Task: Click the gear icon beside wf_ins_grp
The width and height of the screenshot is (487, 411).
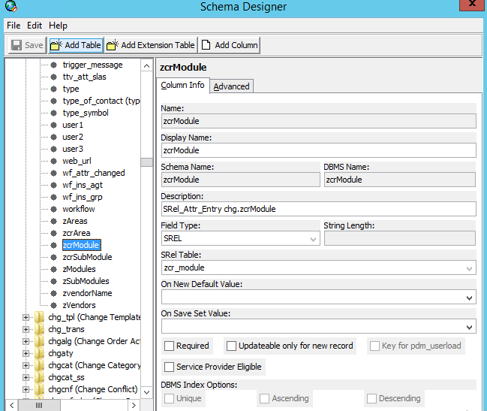Action: tap(54, 197)
